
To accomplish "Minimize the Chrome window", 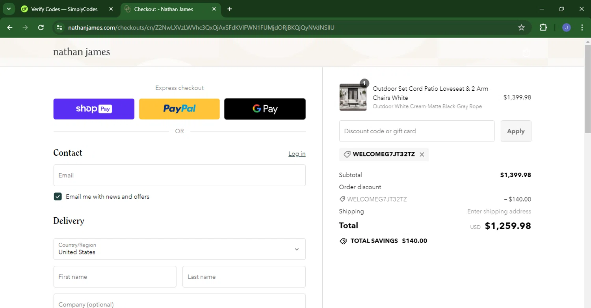I will (x=542, y=9).
